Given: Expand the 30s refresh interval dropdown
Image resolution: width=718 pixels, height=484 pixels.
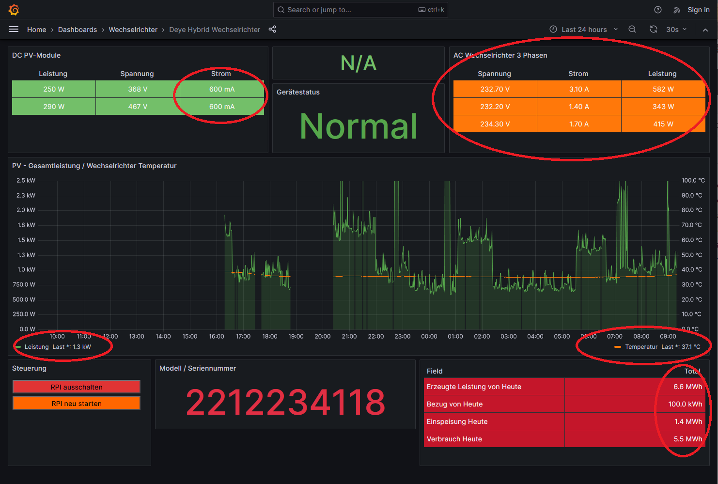Looking at the screenshot, I should (676, 30).
